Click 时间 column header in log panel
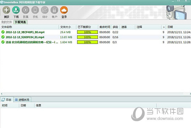Image resolution: width=191 pixels, height=128 pixels. click(x=10, y=105)
